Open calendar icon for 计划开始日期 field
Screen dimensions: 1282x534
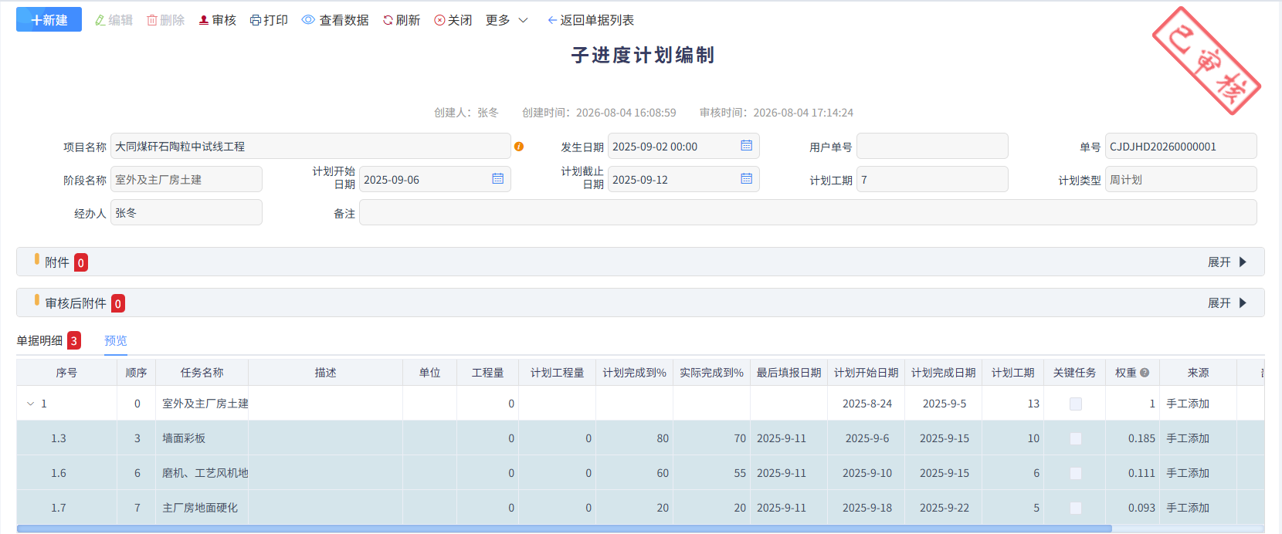(497, 179)
